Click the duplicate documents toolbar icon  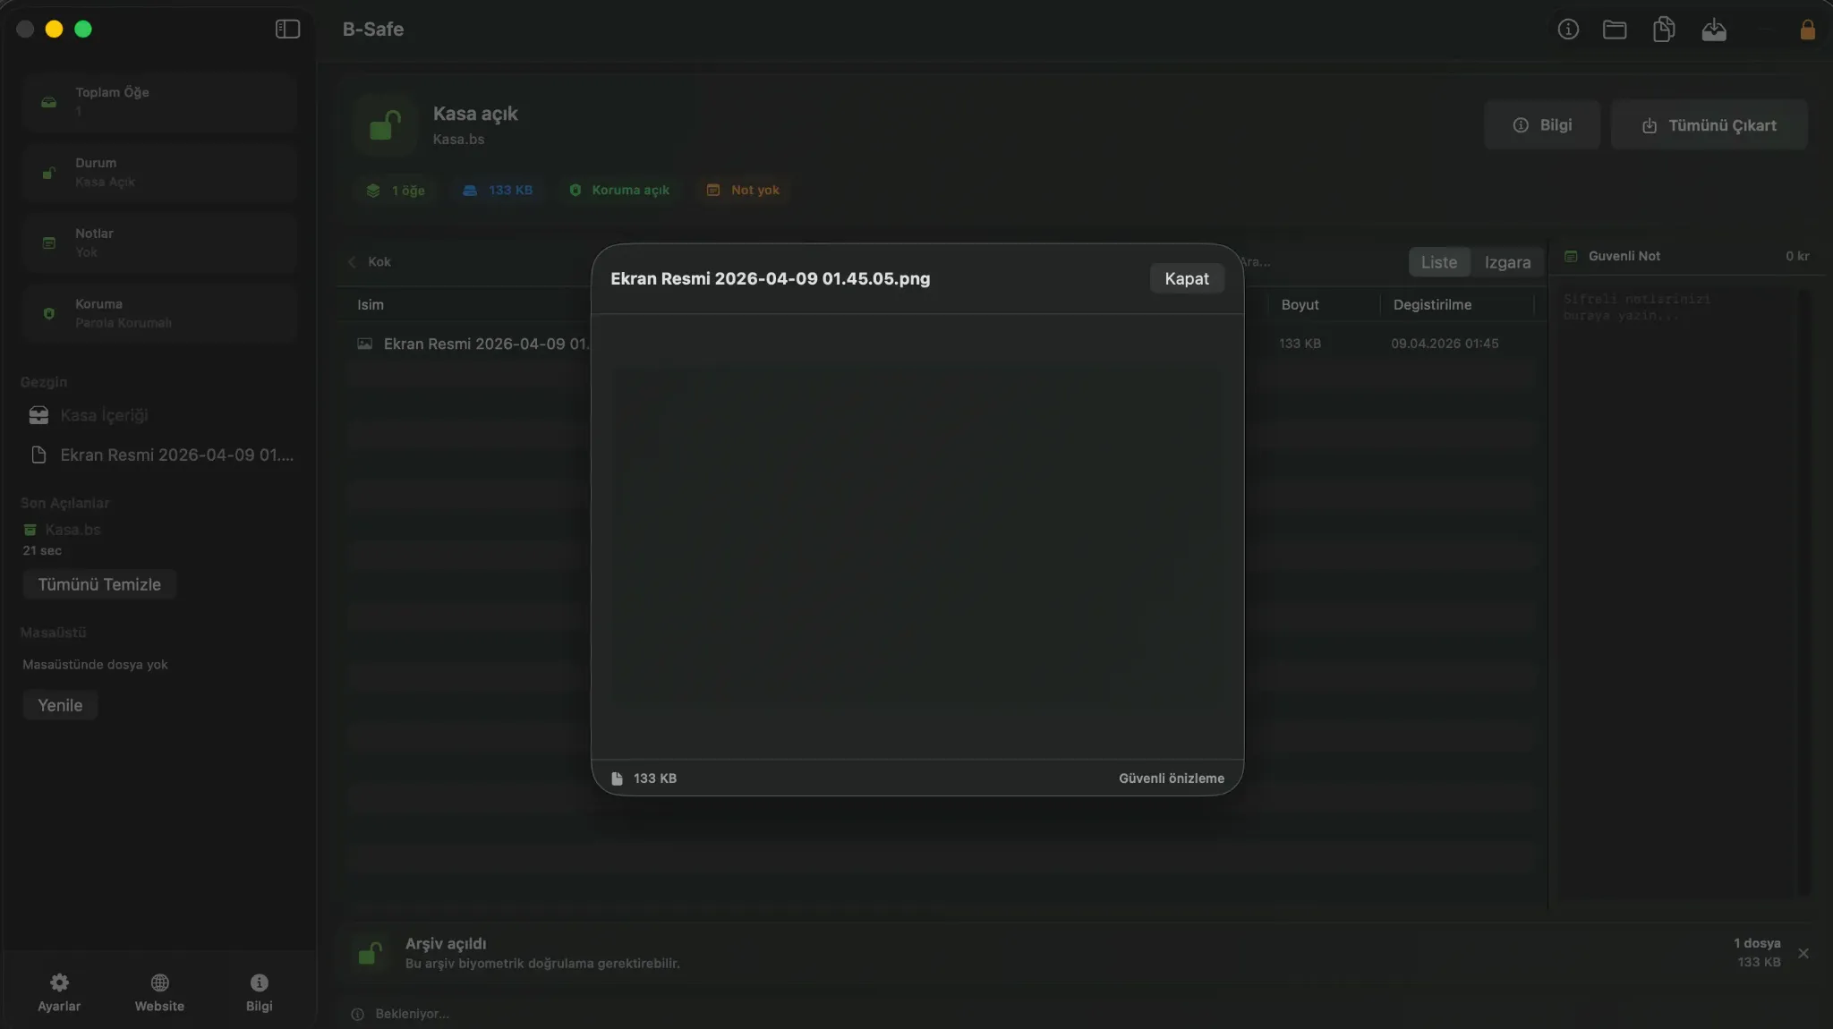(x=1663, y=30)
